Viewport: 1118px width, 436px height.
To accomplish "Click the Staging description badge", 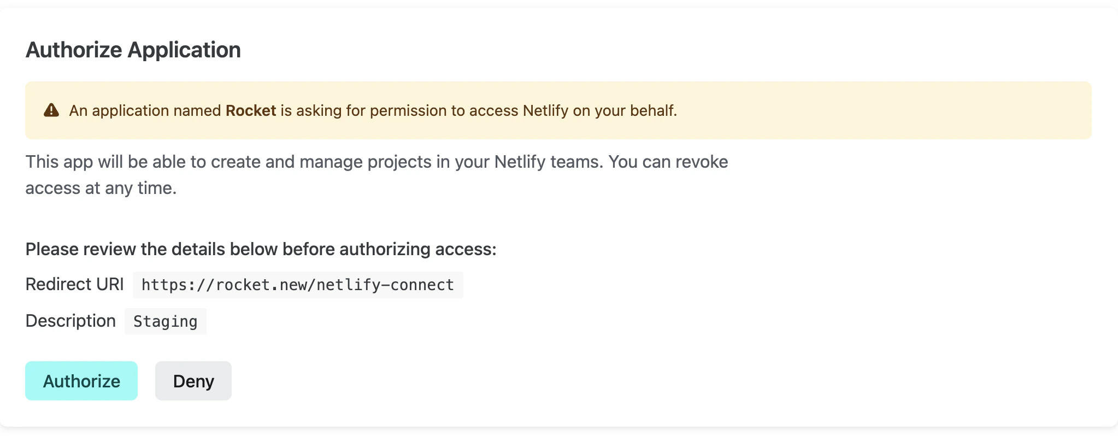I will point(165,321).
